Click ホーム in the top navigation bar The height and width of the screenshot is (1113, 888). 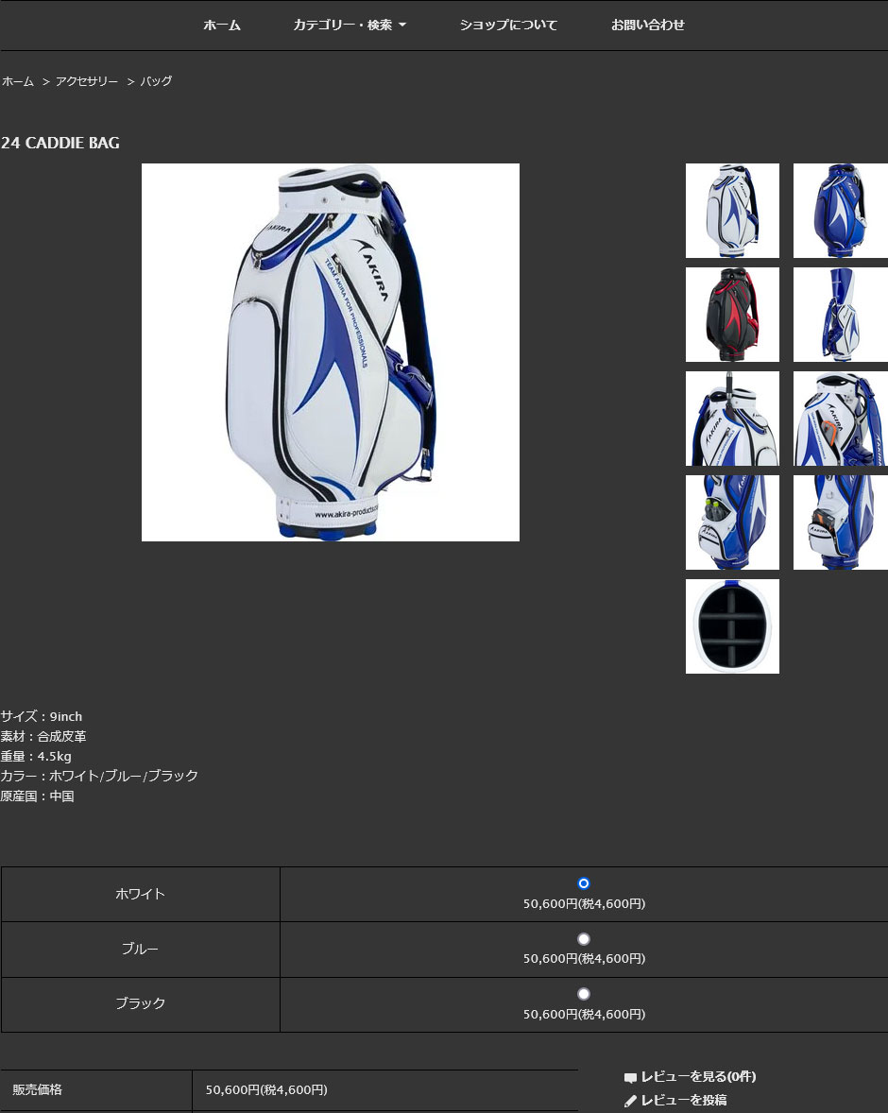pos(221,26)
